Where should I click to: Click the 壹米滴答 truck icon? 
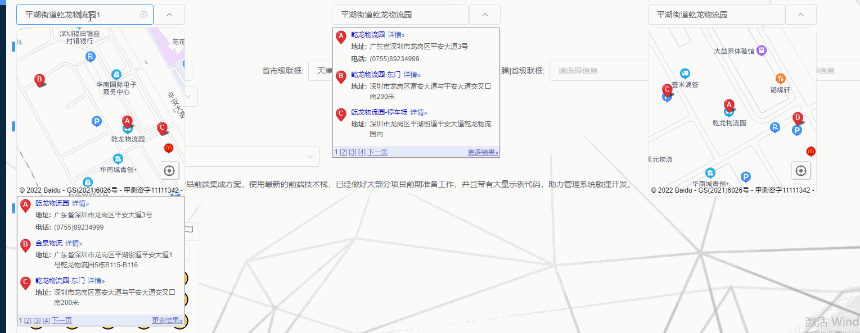pyautogui.click(x=685, y=74)
